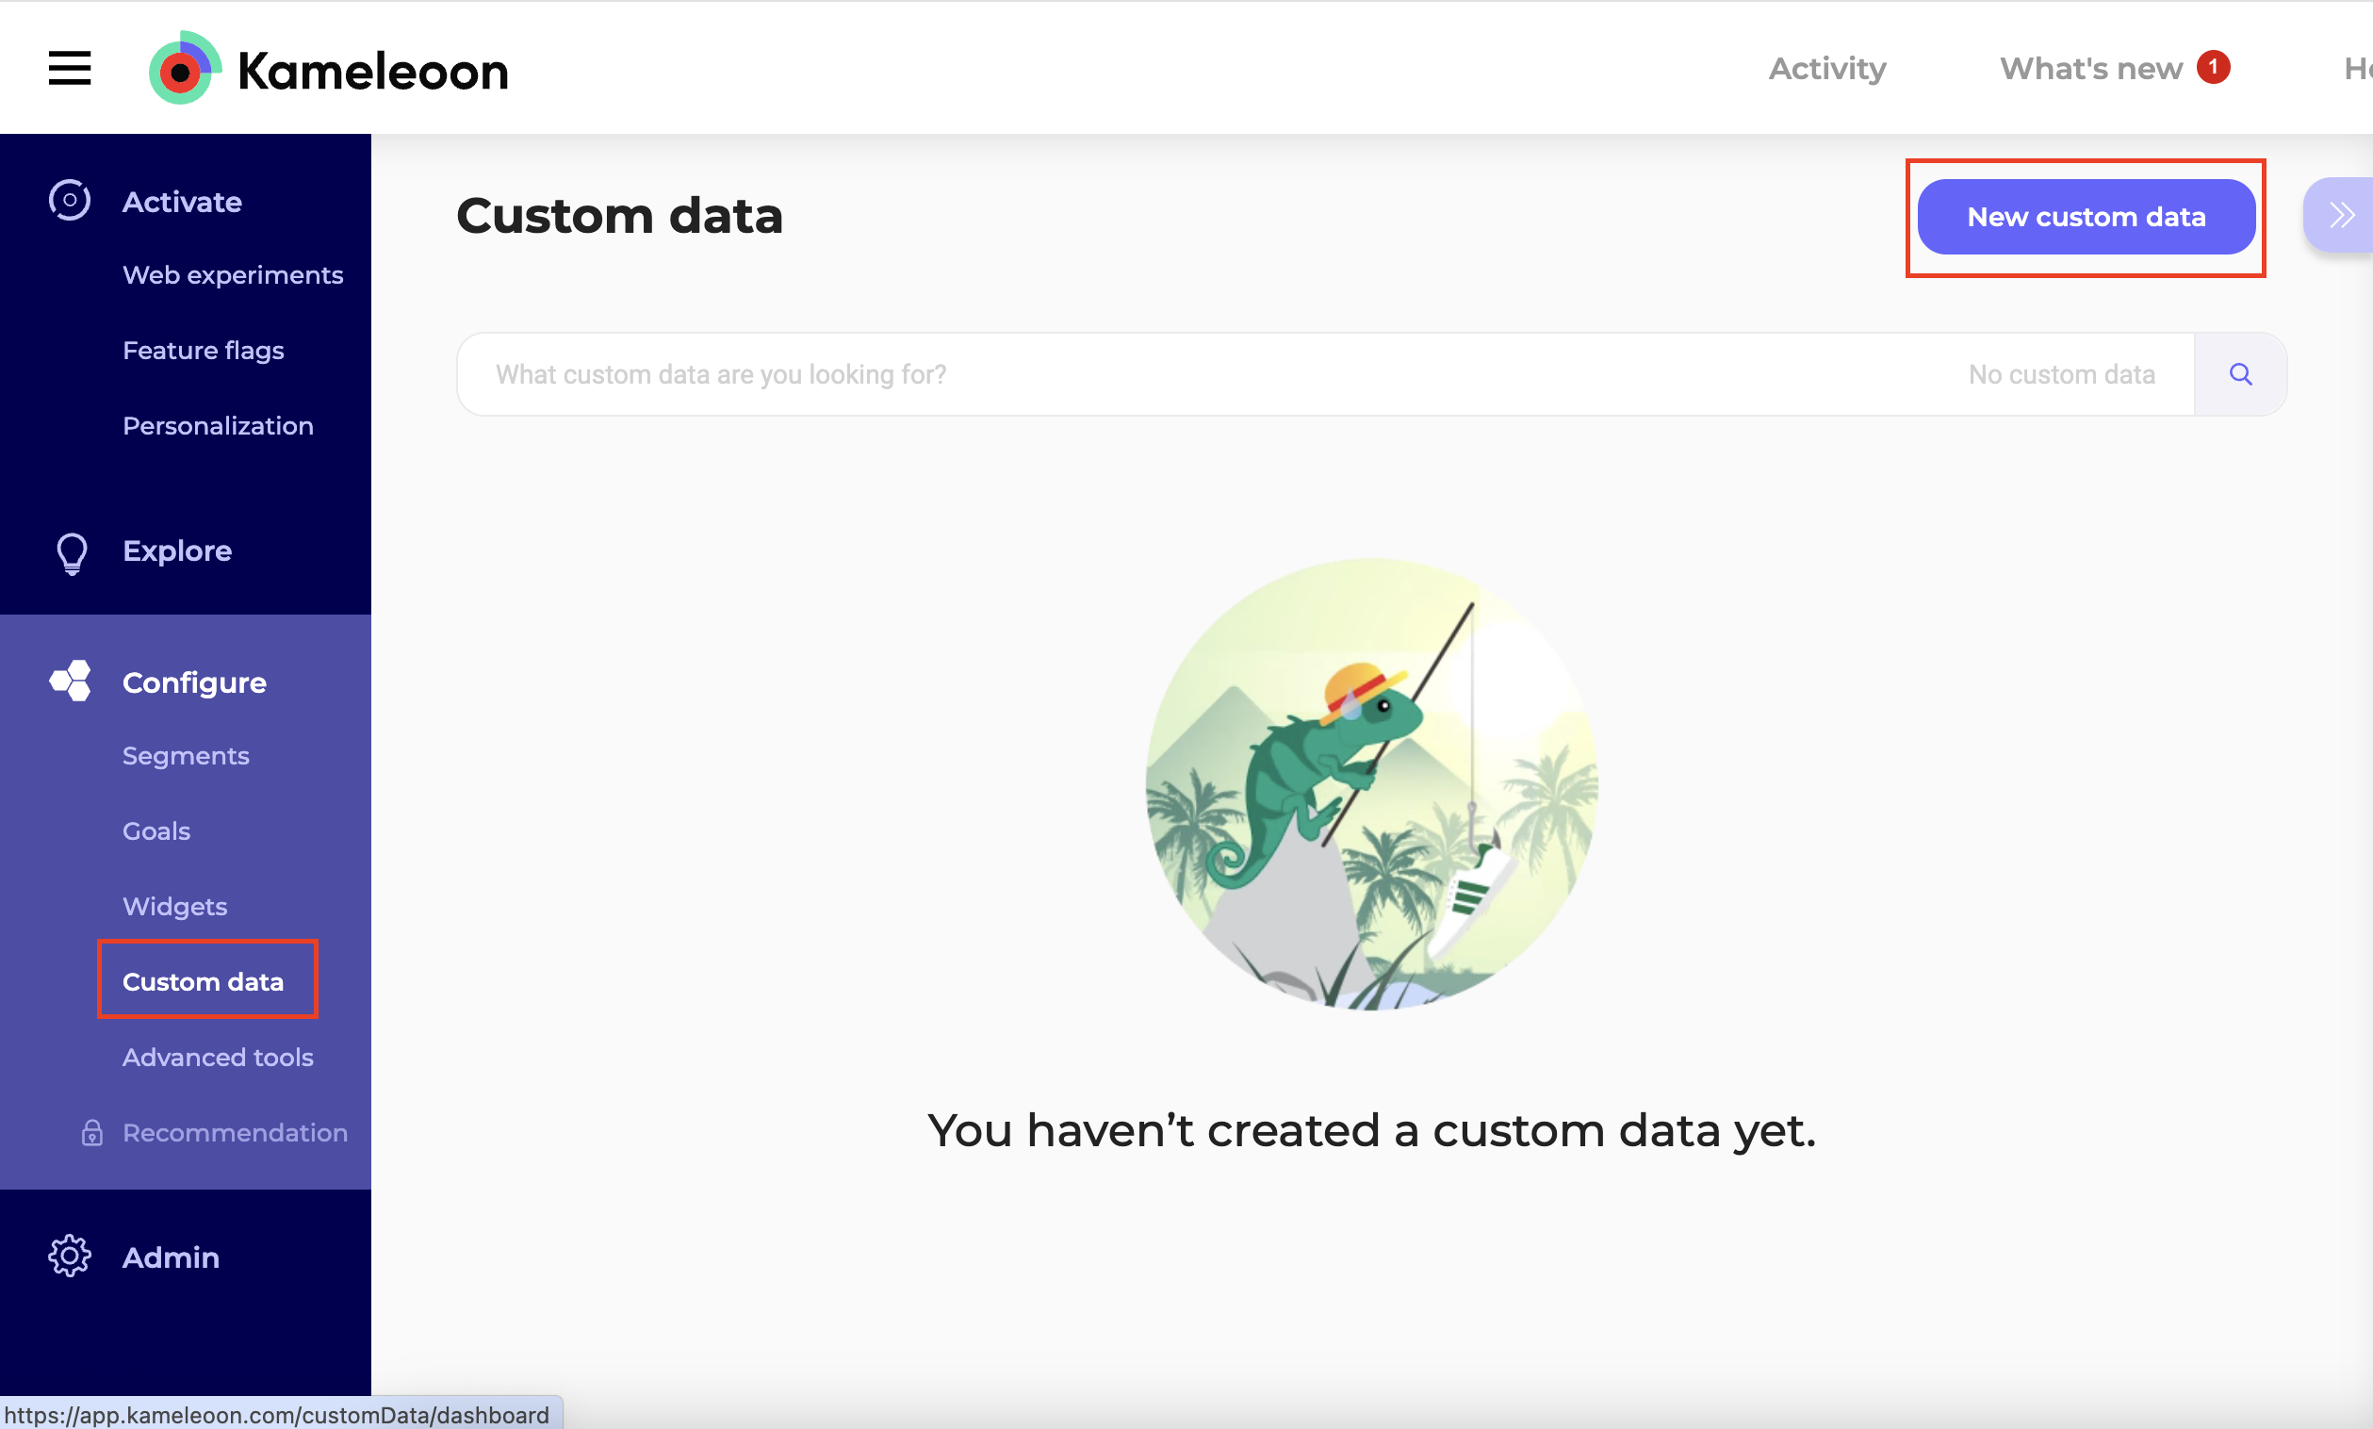Screen dimensions: 2373x1429
Task: Open the Goals page
Action: pyautogui.click(x=155, y=831)
